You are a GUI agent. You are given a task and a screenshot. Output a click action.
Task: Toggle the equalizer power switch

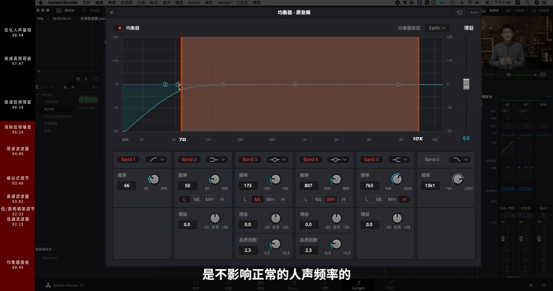tap(118, 28)
